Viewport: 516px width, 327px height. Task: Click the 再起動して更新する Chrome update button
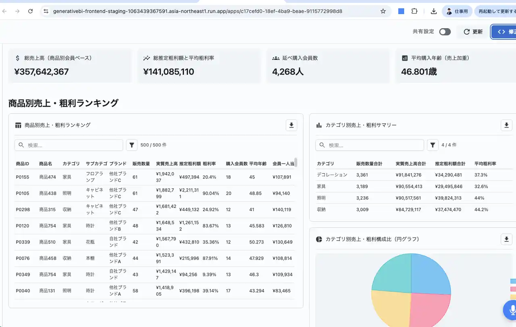point(496,11)
